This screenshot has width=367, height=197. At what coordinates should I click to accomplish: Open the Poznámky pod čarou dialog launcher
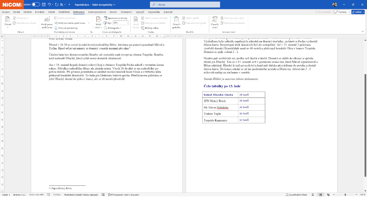point(91,32)
